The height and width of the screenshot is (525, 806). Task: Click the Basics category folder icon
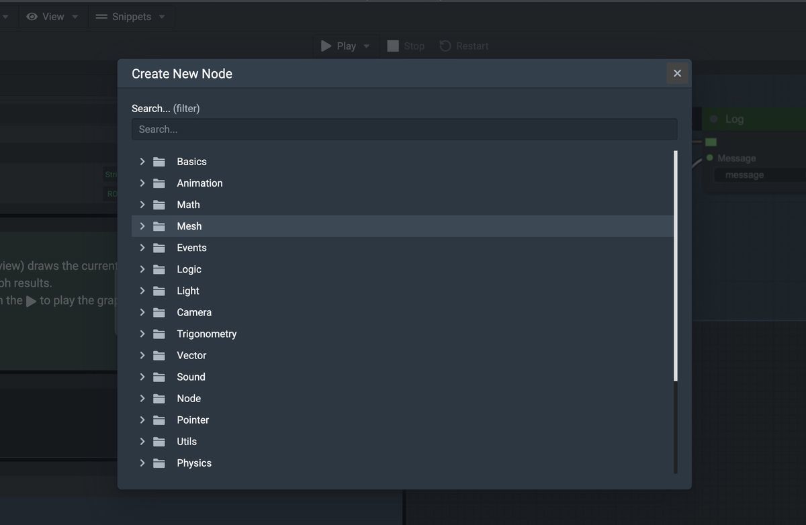point(159,161)
